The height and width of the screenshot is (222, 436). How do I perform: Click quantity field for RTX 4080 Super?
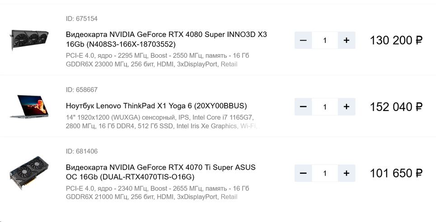tap(325, 41)
